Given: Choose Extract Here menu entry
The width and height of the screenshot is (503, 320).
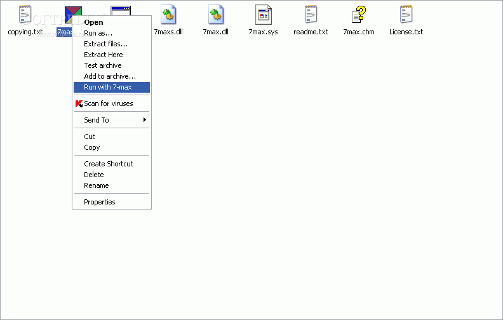Looking at the screenshot, I should click(x=112, y=55).
